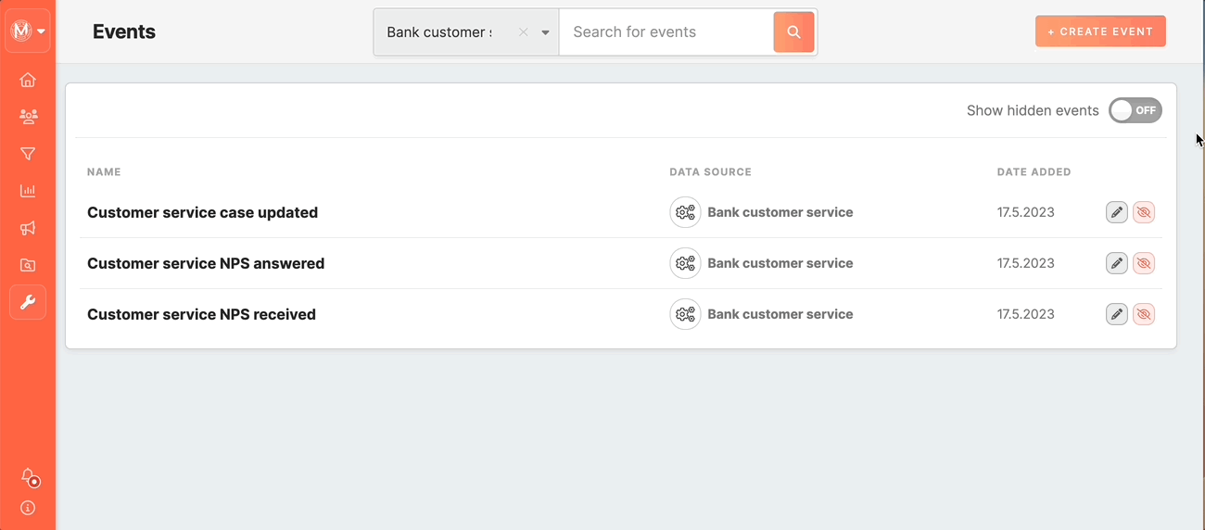This screenshot has width=1205, height=530.
Task: Click the orange search button
Action: (793, 32)
